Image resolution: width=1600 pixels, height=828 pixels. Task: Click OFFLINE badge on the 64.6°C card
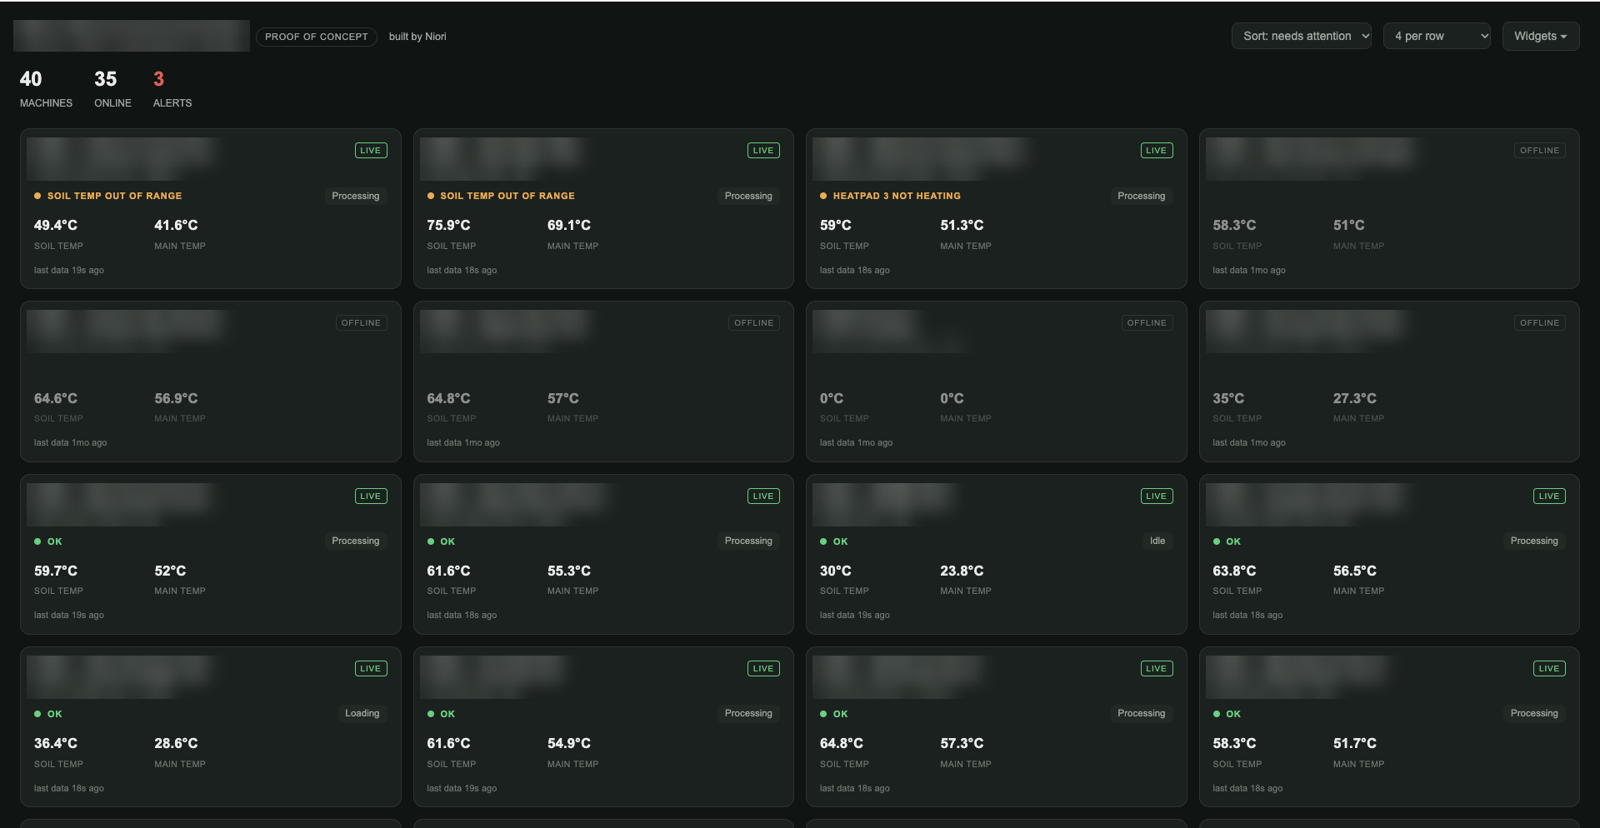pyautogui.click(x=361, y=323)
